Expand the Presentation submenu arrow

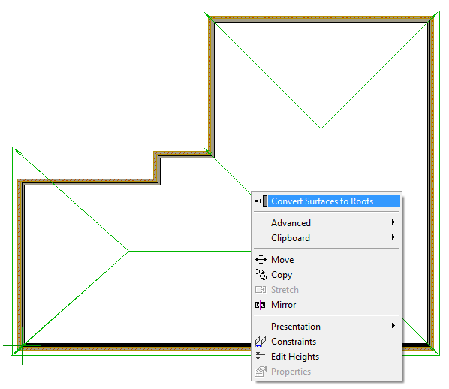(393, 326)
